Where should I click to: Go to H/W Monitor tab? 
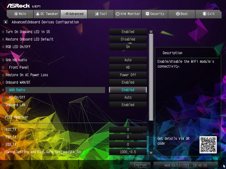point(128,14)
